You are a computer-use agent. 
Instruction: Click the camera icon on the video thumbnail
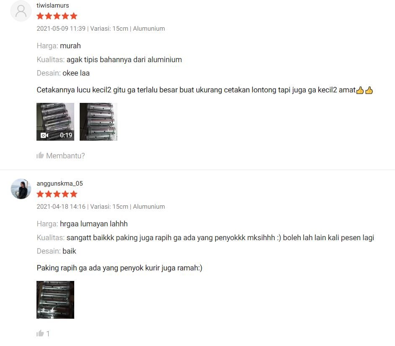[x=44, y=136]
